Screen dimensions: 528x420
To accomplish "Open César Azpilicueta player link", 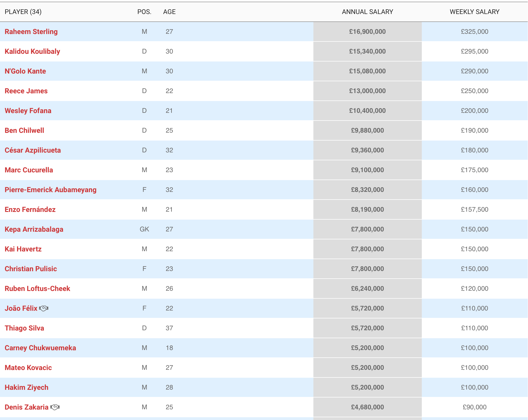I will click(x=33, y=150).
